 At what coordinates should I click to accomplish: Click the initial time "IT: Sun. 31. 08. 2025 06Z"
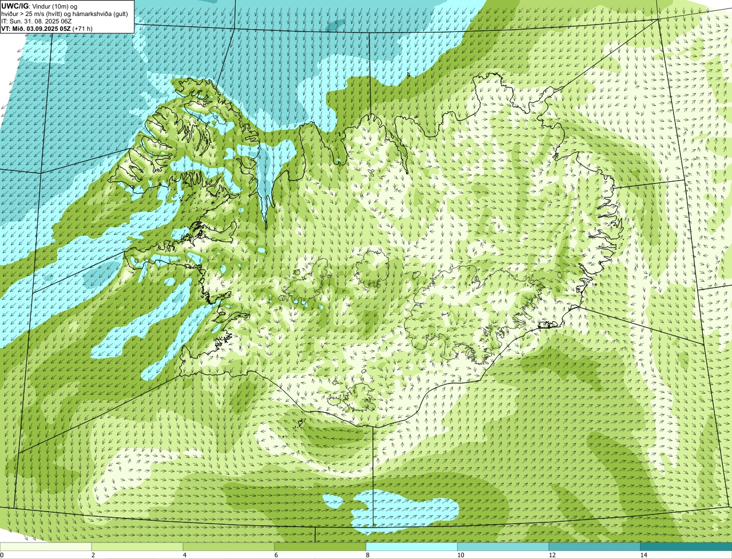[x=37, y=21]
